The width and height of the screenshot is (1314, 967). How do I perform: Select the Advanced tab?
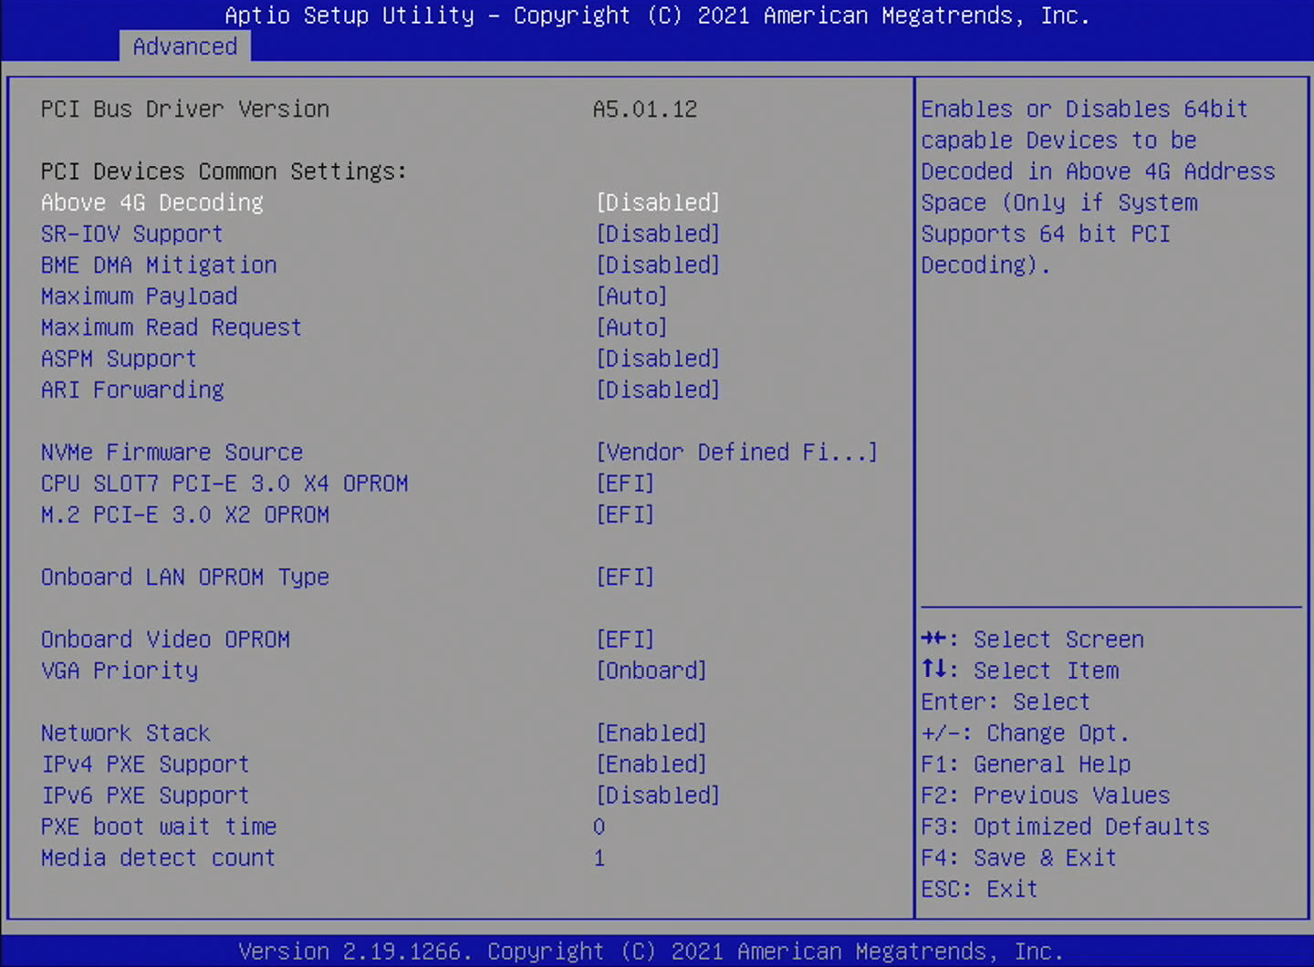pyautogui.click(x=184, y=47)
